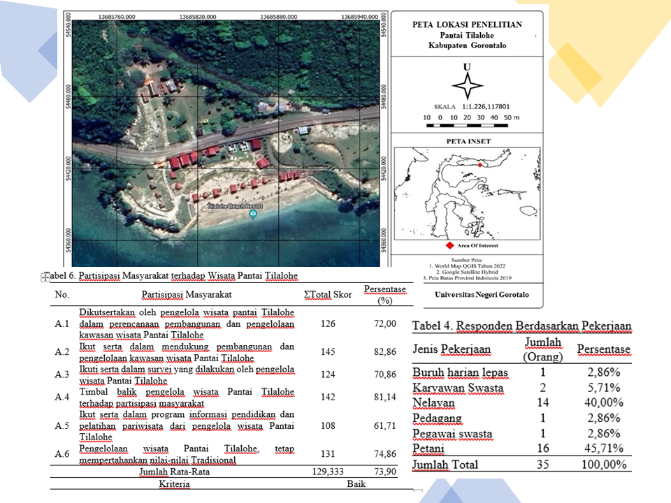This screenshot has height=503, width=671.
Task: Click row label "A.1"
Action: click(62, 323)
